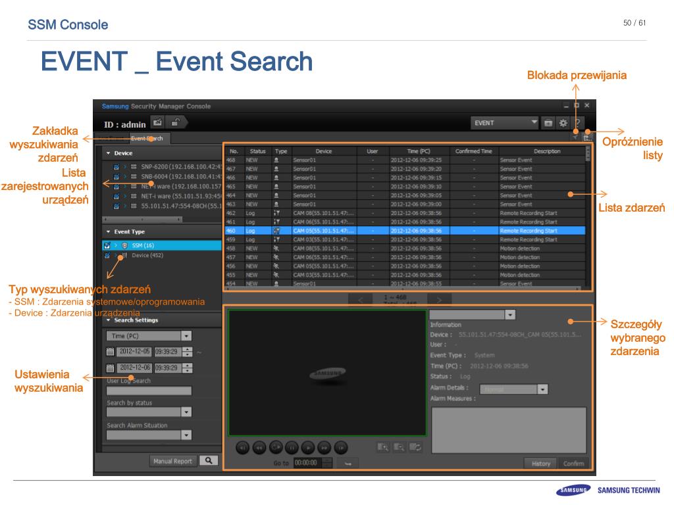The height and width of the screenshot is (505, 674).
Task: Click History button
Action: tap(541, 464)
